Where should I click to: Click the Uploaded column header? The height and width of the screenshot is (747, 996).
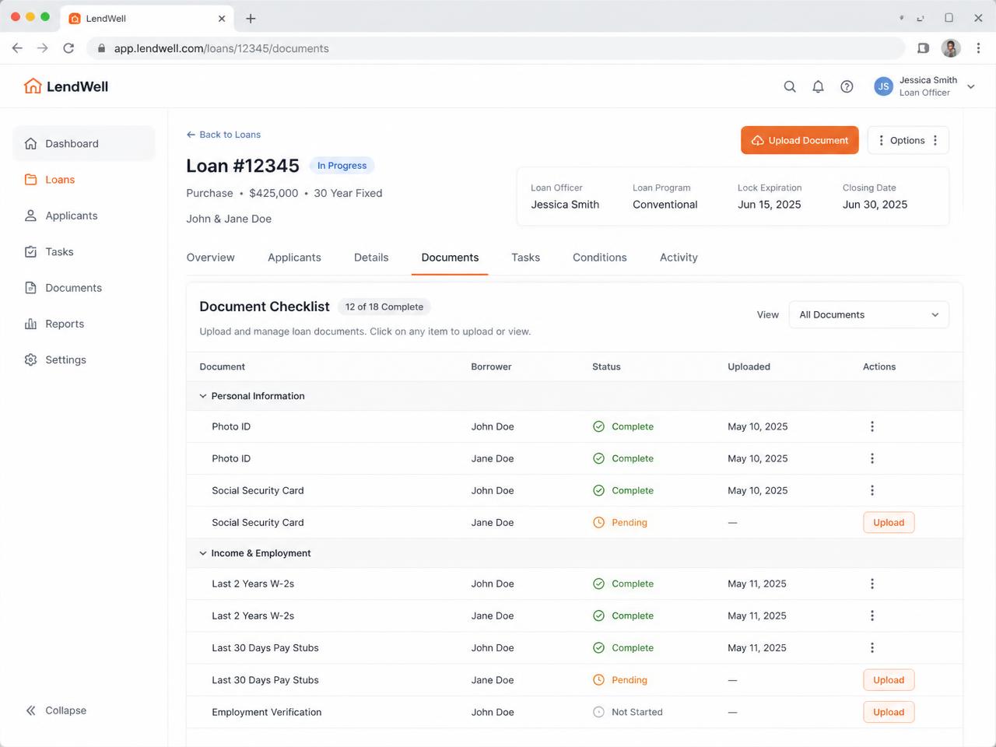point(749,366)
